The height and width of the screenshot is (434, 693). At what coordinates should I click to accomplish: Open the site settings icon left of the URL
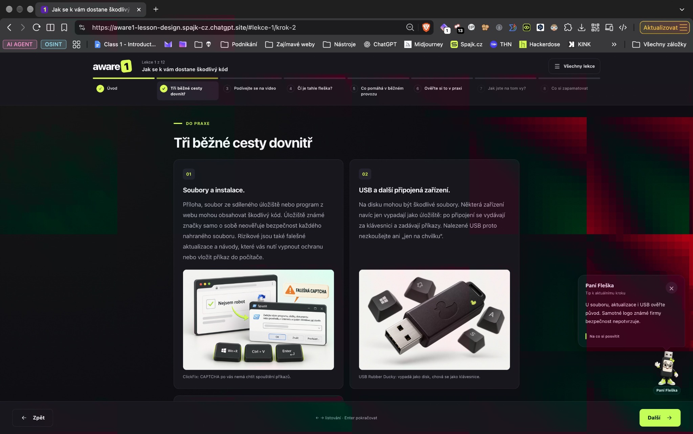pos(82,27)
